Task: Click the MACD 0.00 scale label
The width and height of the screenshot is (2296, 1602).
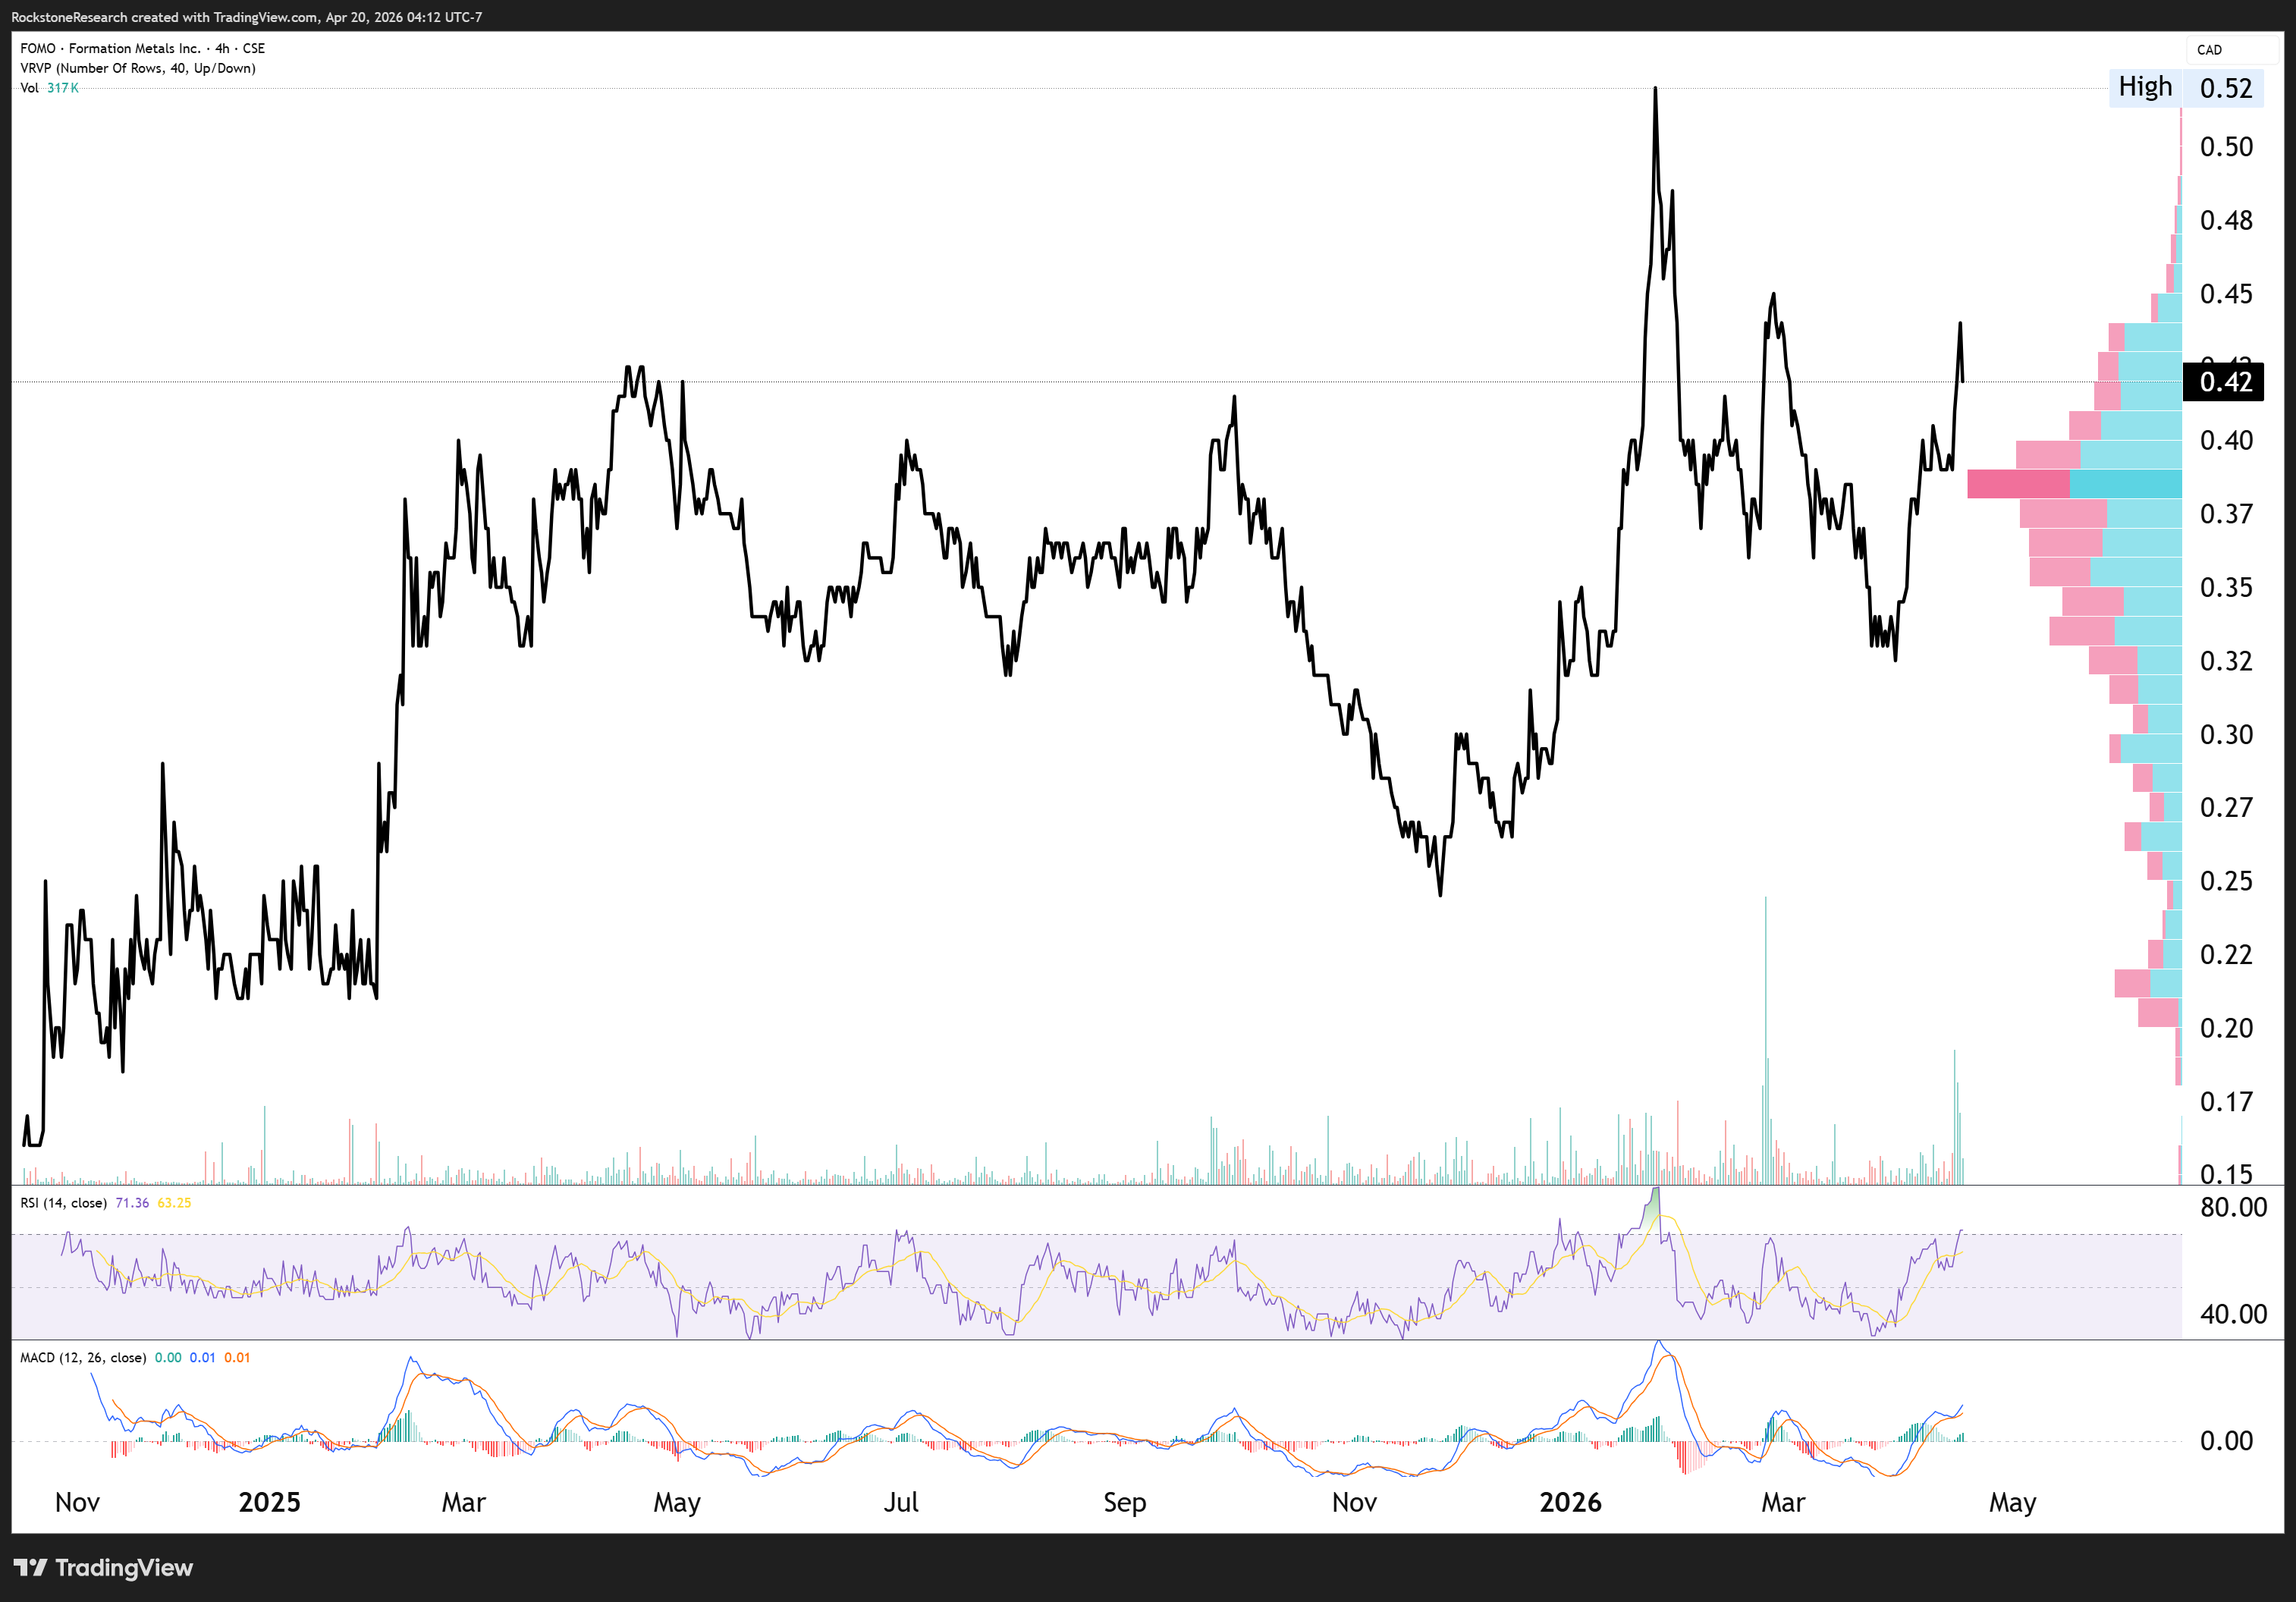Action: 2226,1441
